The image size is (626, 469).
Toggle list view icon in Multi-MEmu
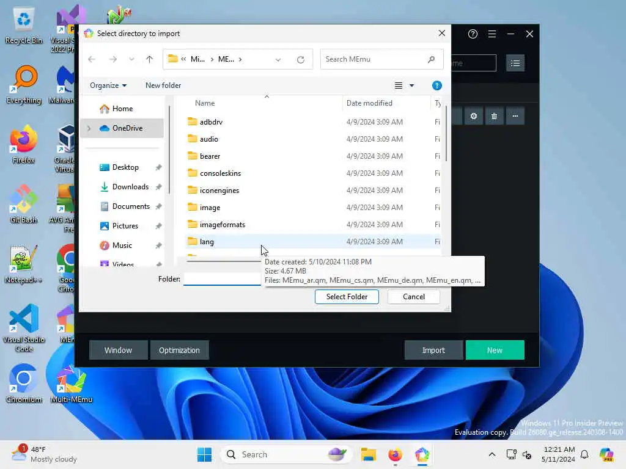(515, 63)
